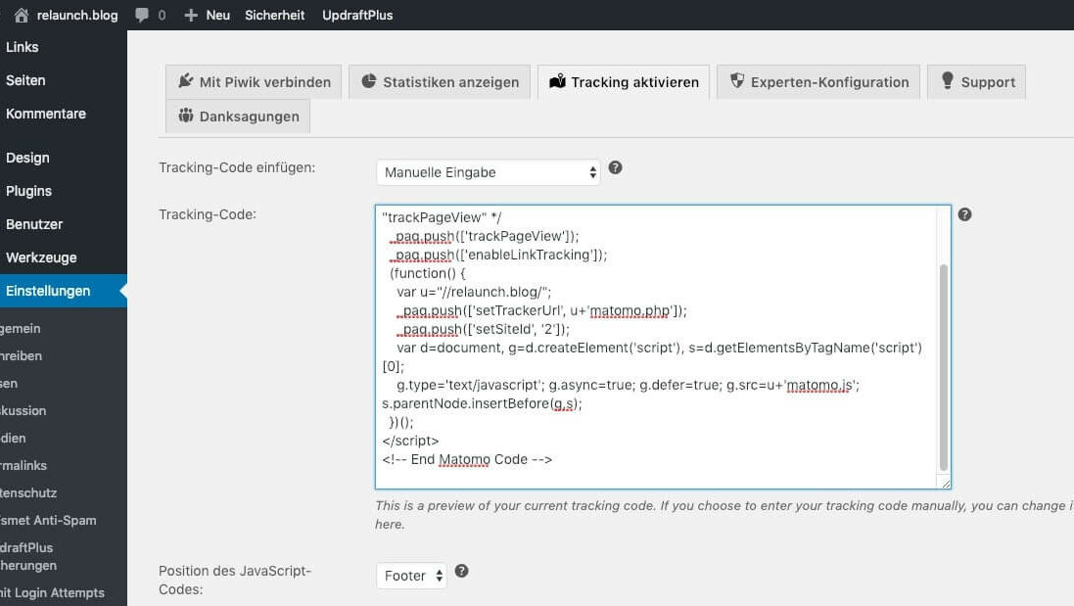Open the Danksagungen tab
This screenshot has height=606, width=1074.
[x=238, y=116]
